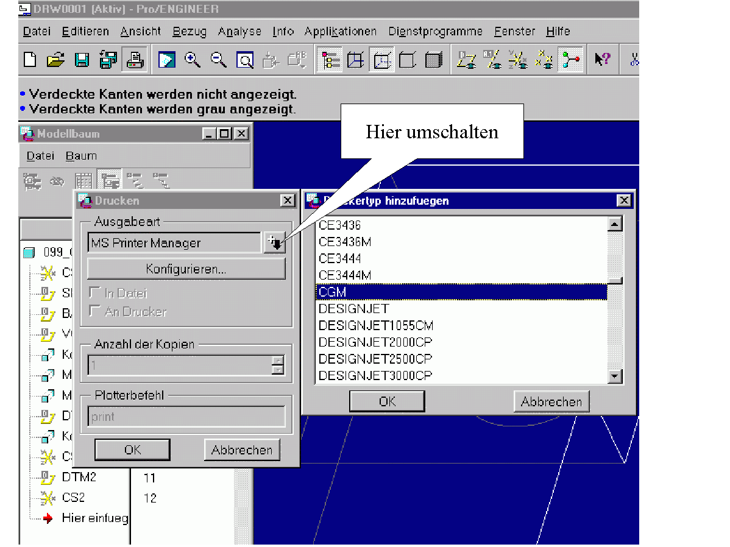
Task: Tick the In Datei checkbox
Action: point(95,292)
